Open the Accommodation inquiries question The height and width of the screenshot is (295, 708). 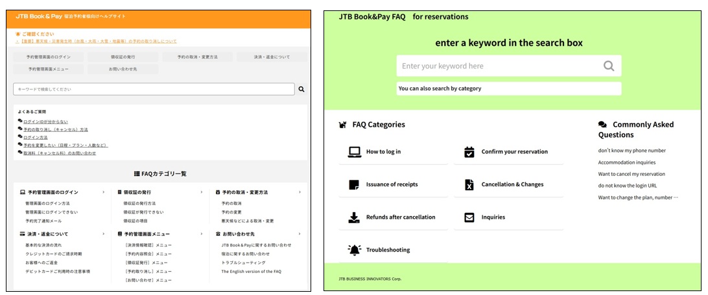coord(627,162)
